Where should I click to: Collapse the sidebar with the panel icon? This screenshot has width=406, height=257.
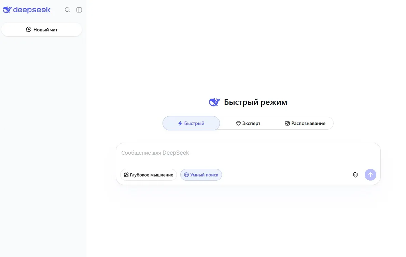79,10
